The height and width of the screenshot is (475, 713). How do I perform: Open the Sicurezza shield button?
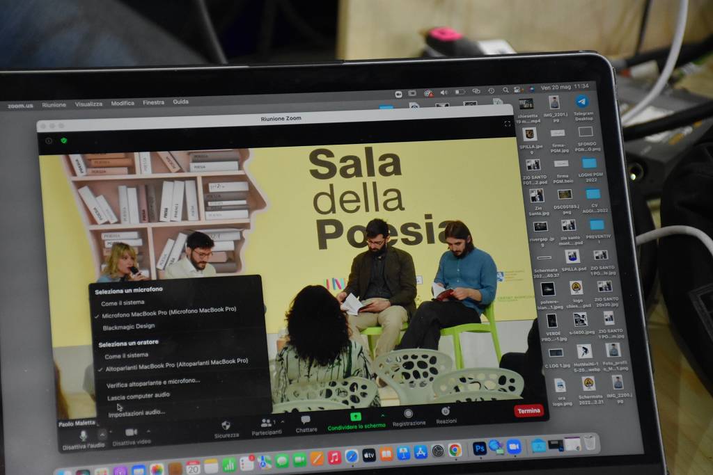[226, 426]
